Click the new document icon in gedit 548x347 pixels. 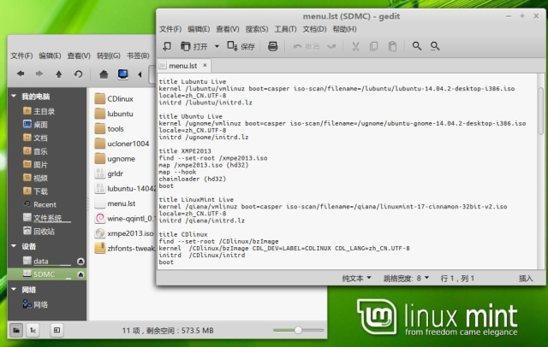pos(167,46)
